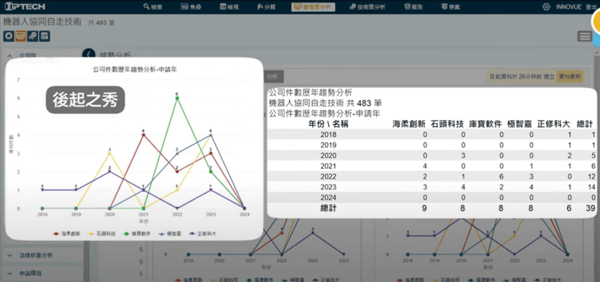Click the gears settings icon in toolbar
Viewport: 600px width, 282px height.
tap(32, 36)
